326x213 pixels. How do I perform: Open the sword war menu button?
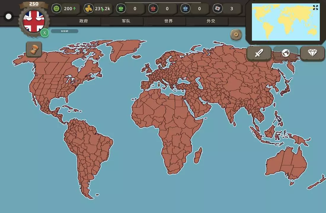click(259, 53)
